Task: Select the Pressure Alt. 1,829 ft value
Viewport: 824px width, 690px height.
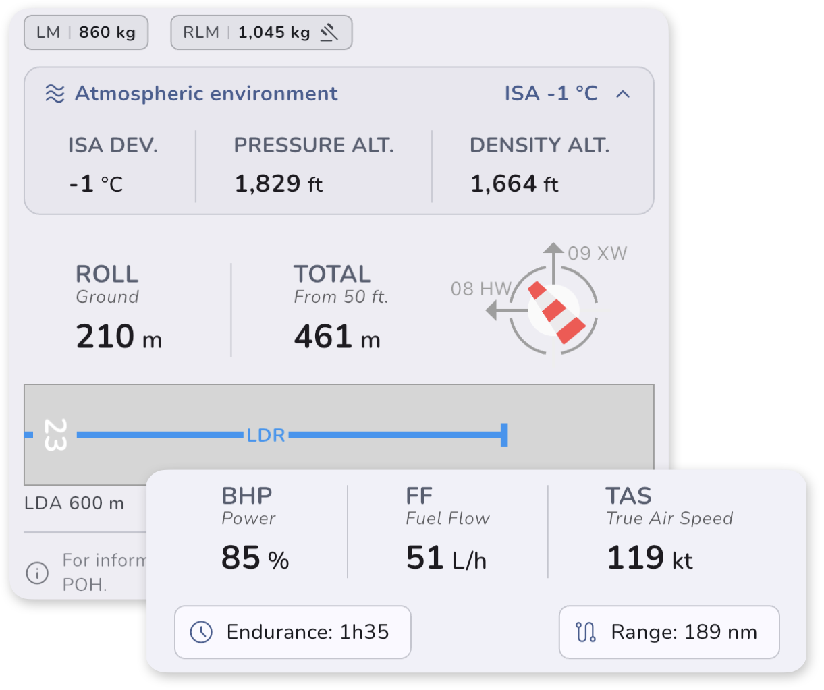Action: [x=279, y=183]
